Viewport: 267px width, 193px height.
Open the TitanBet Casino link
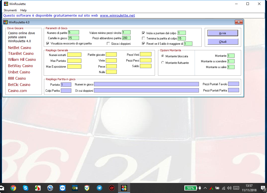click(21, 54)
